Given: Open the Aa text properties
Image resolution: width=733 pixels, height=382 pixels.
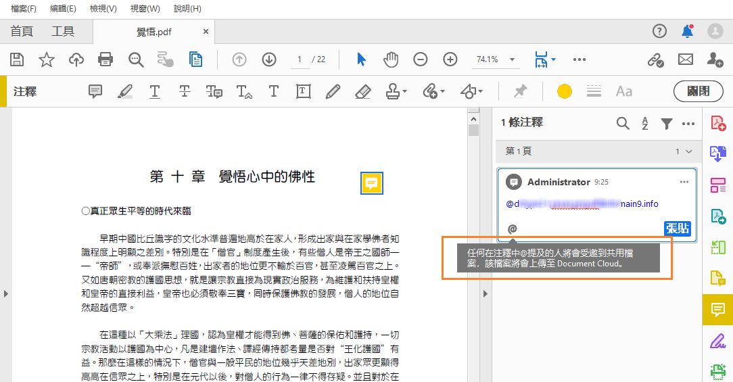Looking at the screenshot, I should pos(624,91).
